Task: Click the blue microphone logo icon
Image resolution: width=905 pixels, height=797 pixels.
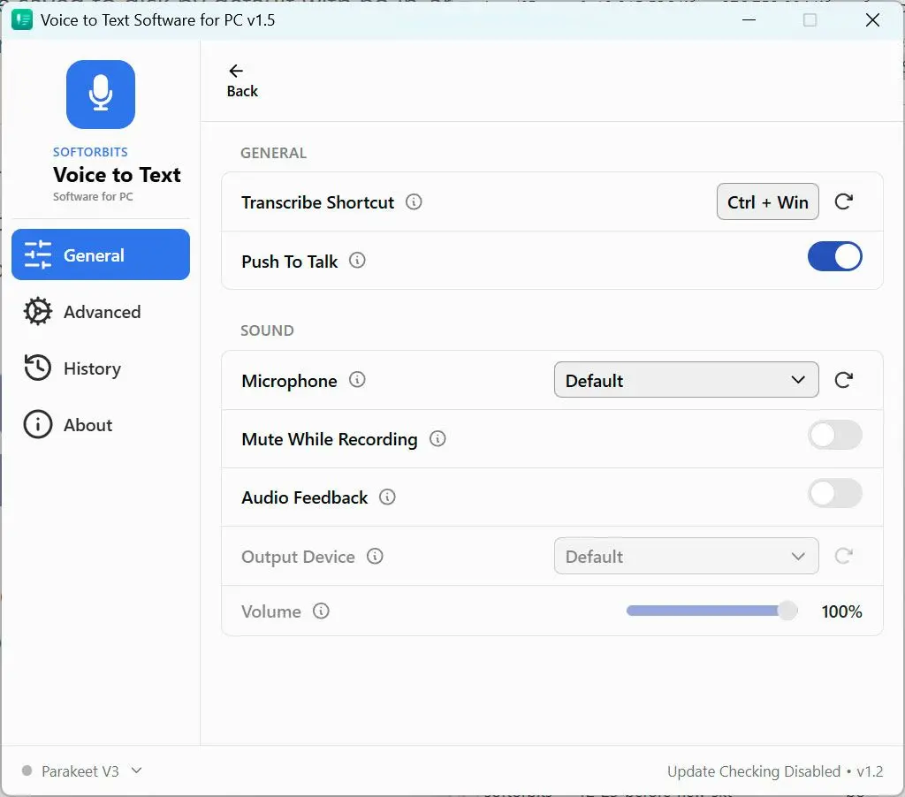Action: pos(101,94)
